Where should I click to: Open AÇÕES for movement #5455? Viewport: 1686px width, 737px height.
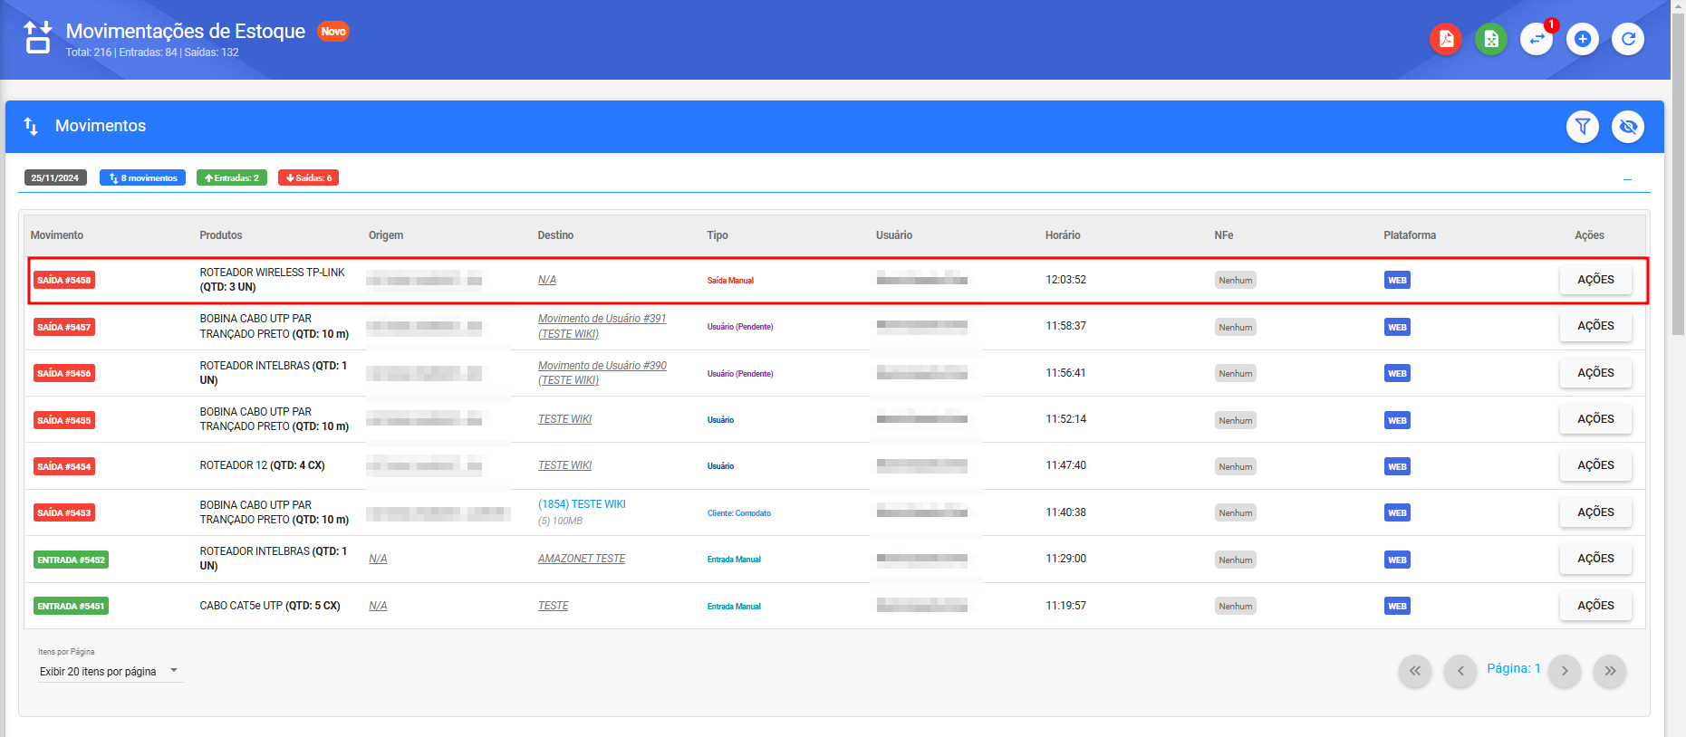1595,419
